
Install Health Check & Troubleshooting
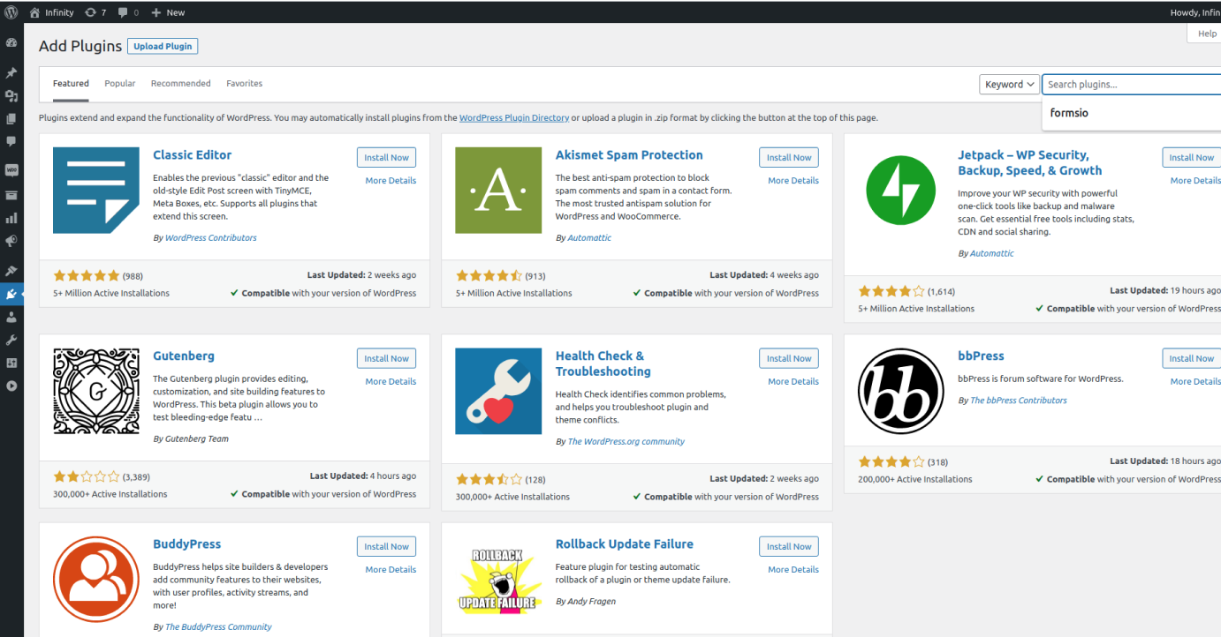point(789,358)
